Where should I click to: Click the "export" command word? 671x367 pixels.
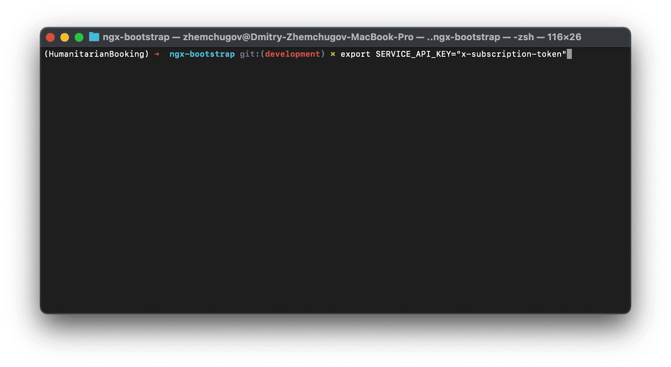point(355,54)
